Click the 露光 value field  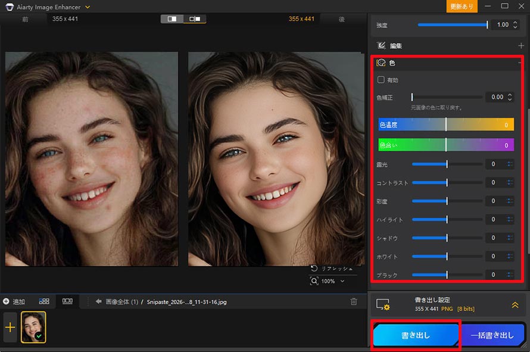494,164
